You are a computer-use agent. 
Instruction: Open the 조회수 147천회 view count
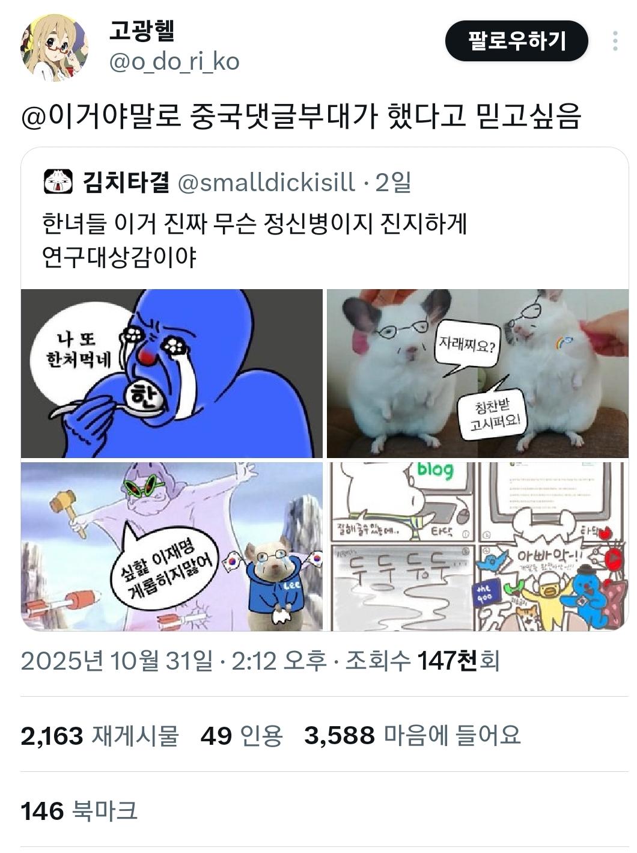pyautogui.click(x=416, y=661)
